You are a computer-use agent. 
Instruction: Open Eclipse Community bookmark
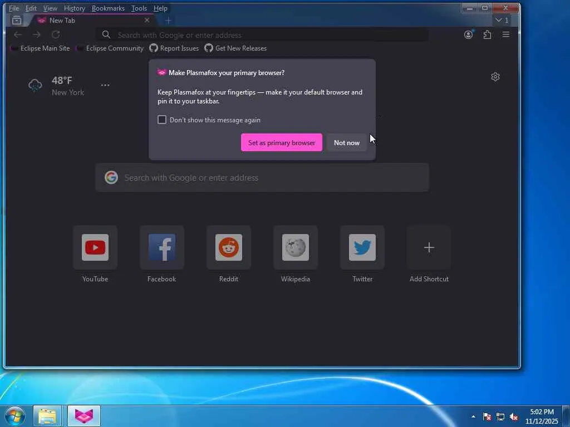(110, 48)
